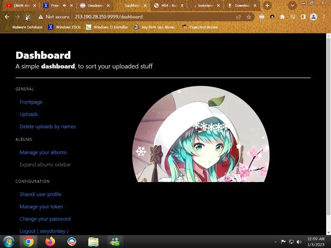Open the media control playlist icon

[293, 17]
